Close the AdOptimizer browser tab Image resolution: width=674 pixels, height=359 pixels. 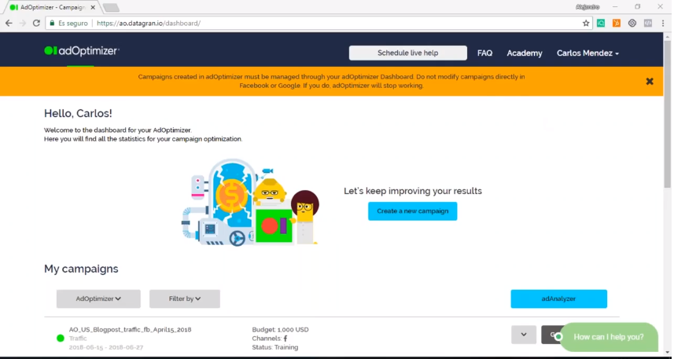pos(93,7)
